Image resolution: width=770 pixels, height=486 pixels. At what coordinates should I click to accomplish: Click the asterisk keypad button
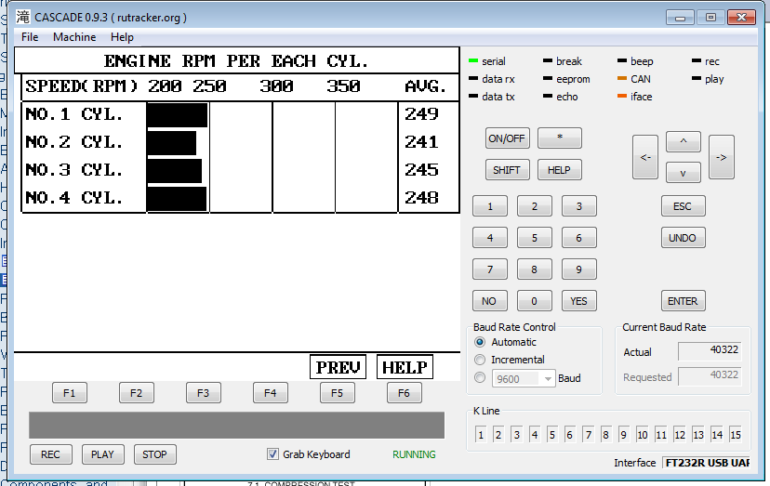(559, 138)
